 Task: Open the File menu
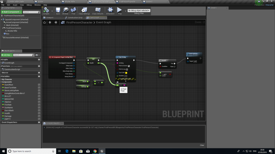click(3, 5)
